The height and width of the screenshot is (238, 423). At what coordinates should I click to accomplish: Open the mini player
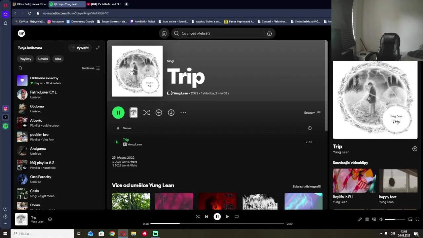pyautogui.click(x=410, y=219)
